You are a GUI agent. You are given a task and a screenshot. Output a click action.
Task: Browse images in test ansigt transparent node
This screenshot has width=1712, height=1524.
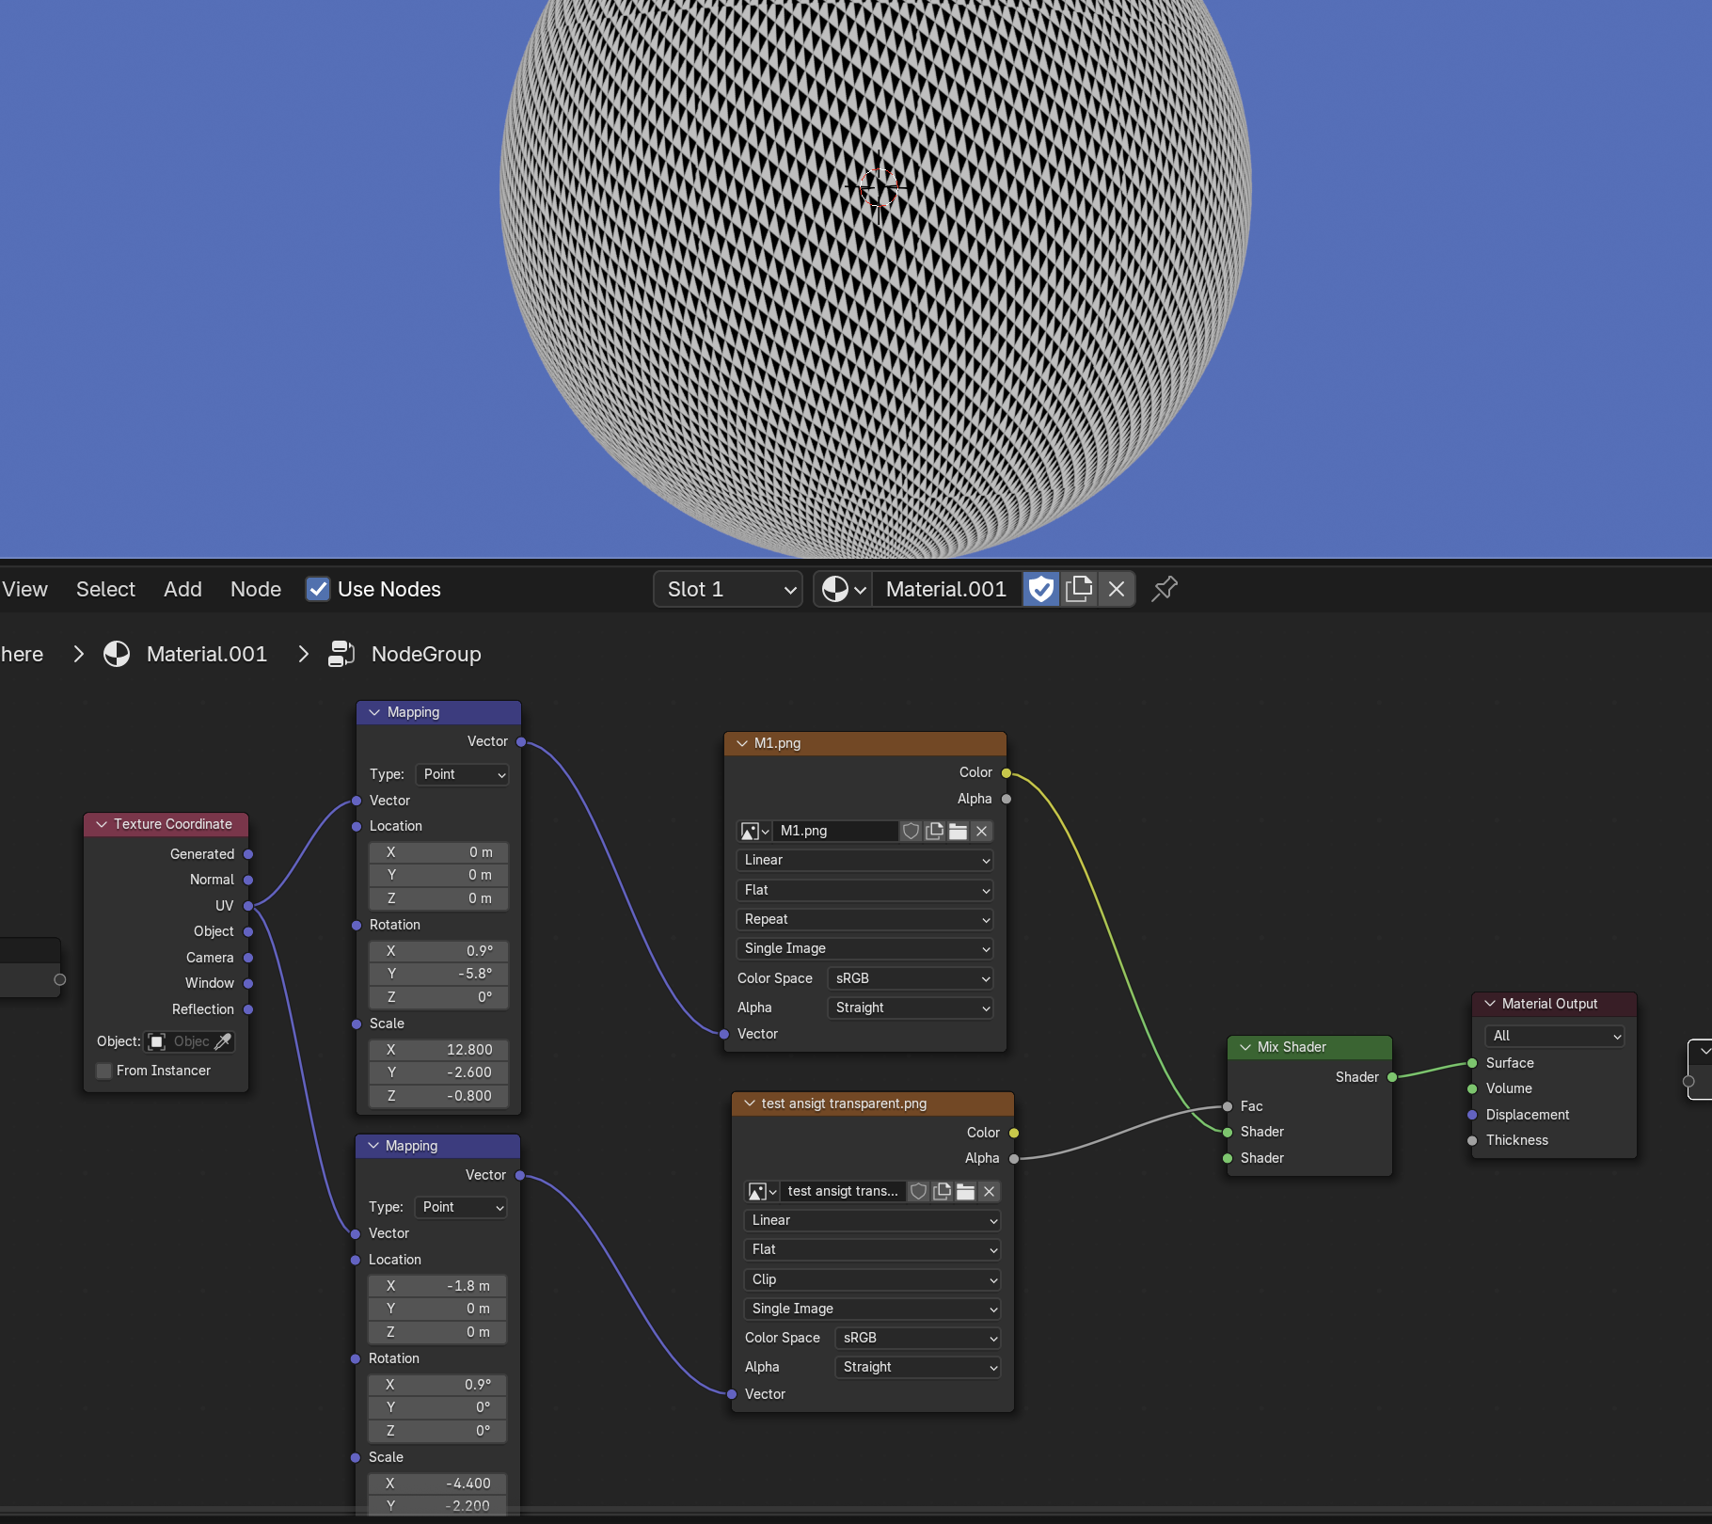click(762, 1191)
